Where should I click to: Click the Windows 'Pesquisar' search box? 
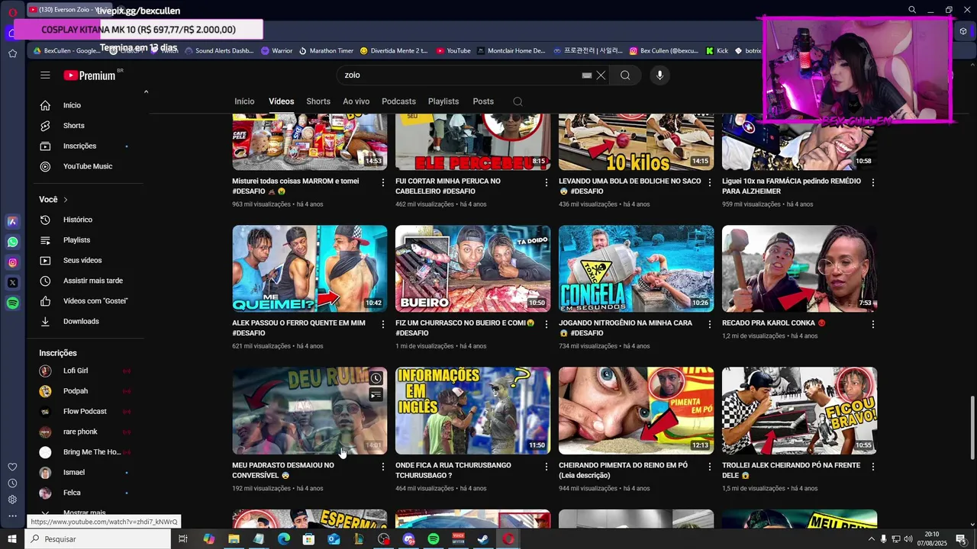(x=98, y=539)
